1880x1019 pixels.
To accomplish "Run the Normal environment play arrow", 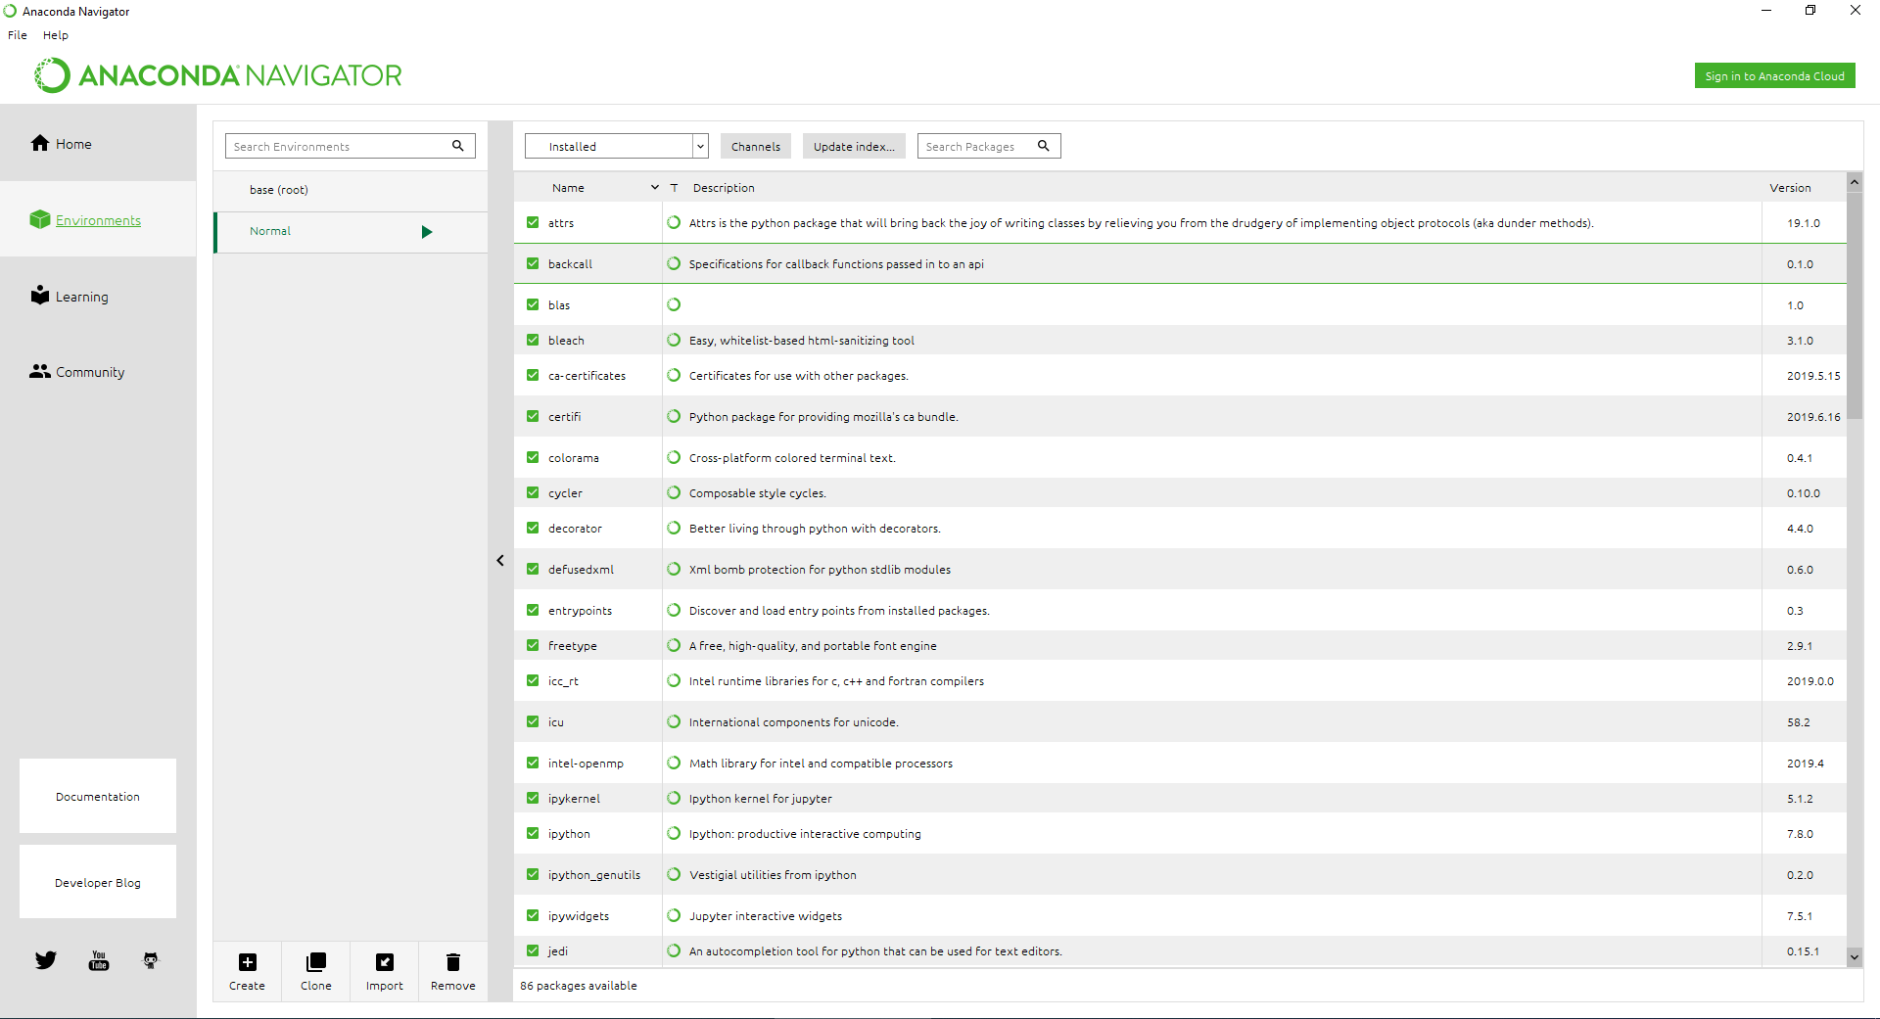I will pyautogui.click(x=427, y=232).
